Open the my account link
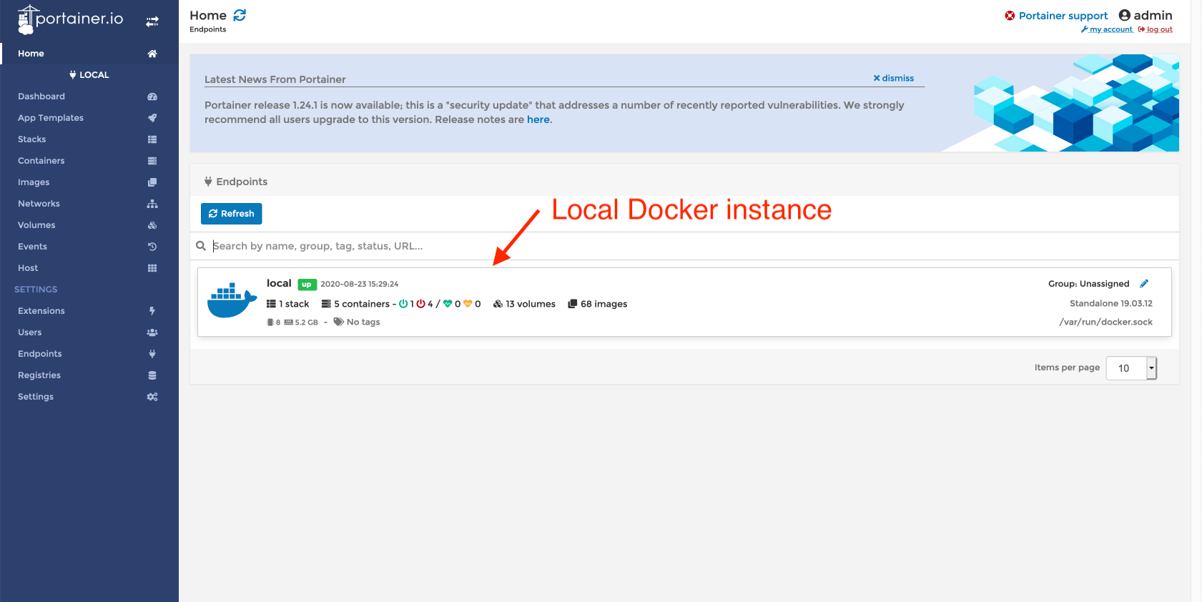This screenshot has width=1202, height=602. [1107, 29]
